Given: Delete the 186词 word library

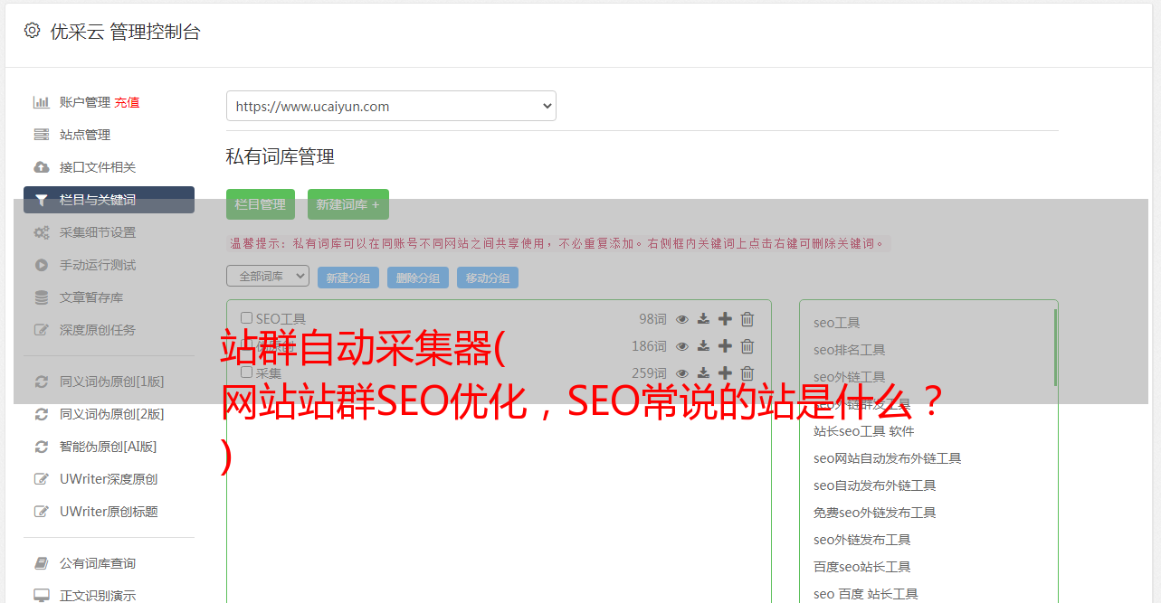Looking at the screenshot, I should 747,346.
